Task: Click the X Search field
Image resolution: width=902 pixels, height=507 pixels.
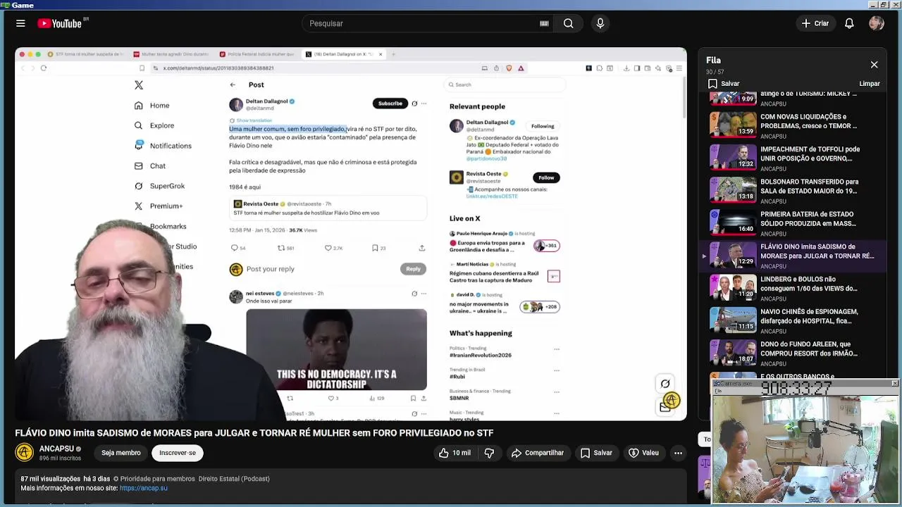Action: pyautogui.click(x=506, y=84)
